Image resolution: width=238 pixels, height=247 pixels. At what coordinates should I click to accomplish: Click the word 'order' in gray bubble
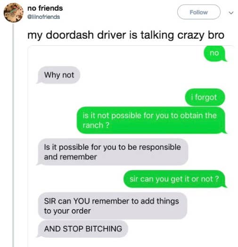81,211
